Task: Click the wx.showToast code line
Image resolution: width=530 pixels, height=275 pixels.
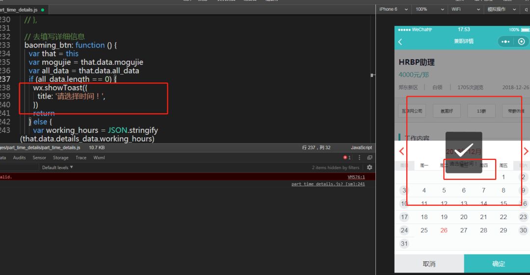Action: click(60, 88)
